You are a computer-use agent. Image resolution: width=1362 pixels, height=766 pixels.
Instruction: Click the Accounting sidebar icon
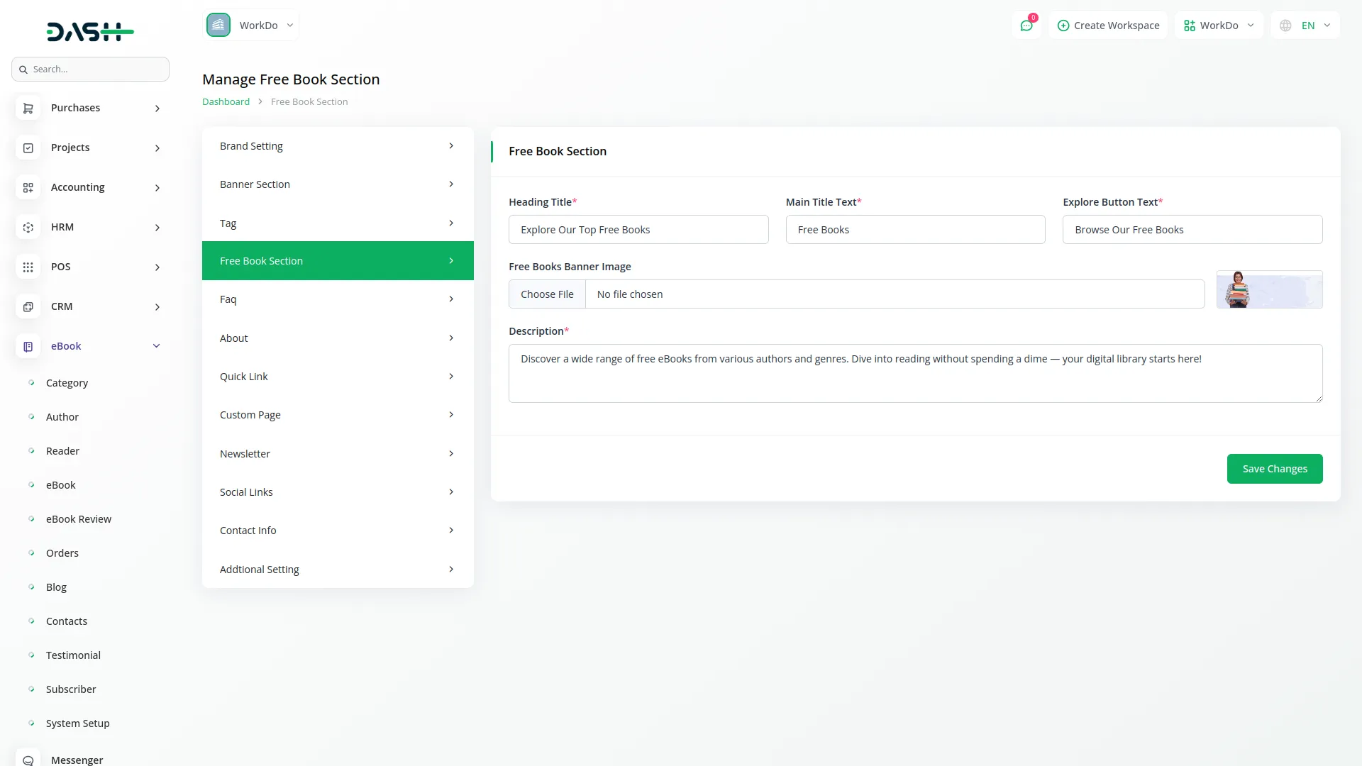(x=28, y=188)
